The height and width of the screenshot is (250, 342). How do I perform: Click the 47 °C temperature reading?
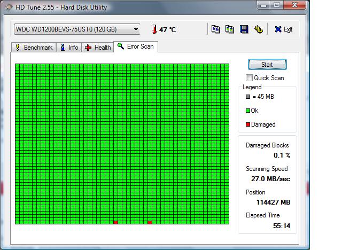tap(167, 29)
